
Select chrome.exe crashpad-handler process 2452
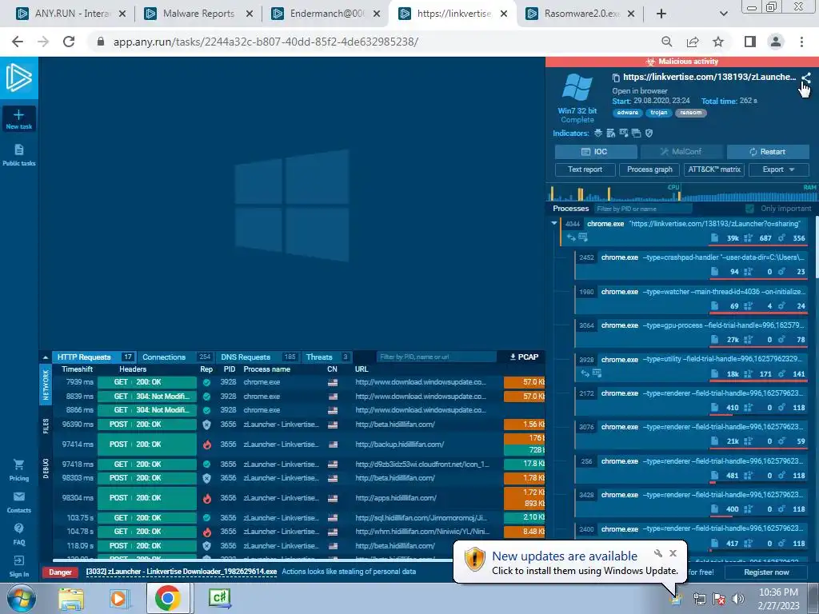[692, 264]
